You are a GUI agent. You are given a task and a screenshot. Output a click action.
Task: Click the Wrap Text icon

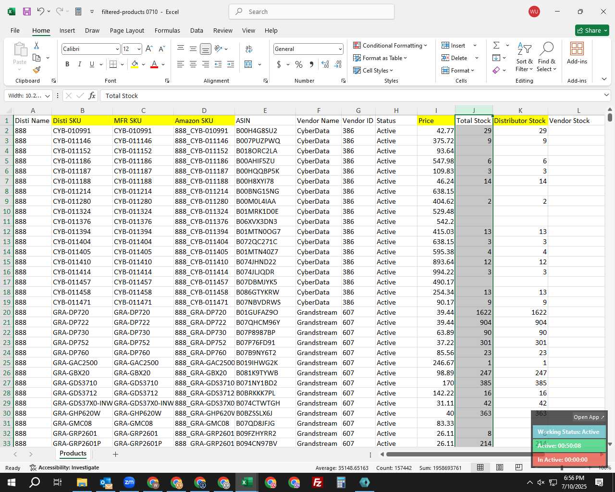coord(249,49)
